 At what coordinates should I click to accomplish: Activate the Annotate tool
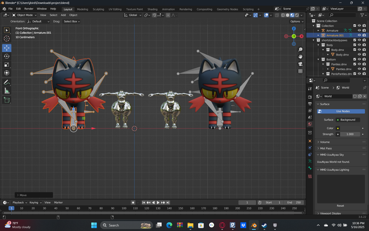(x=7, y=83)
